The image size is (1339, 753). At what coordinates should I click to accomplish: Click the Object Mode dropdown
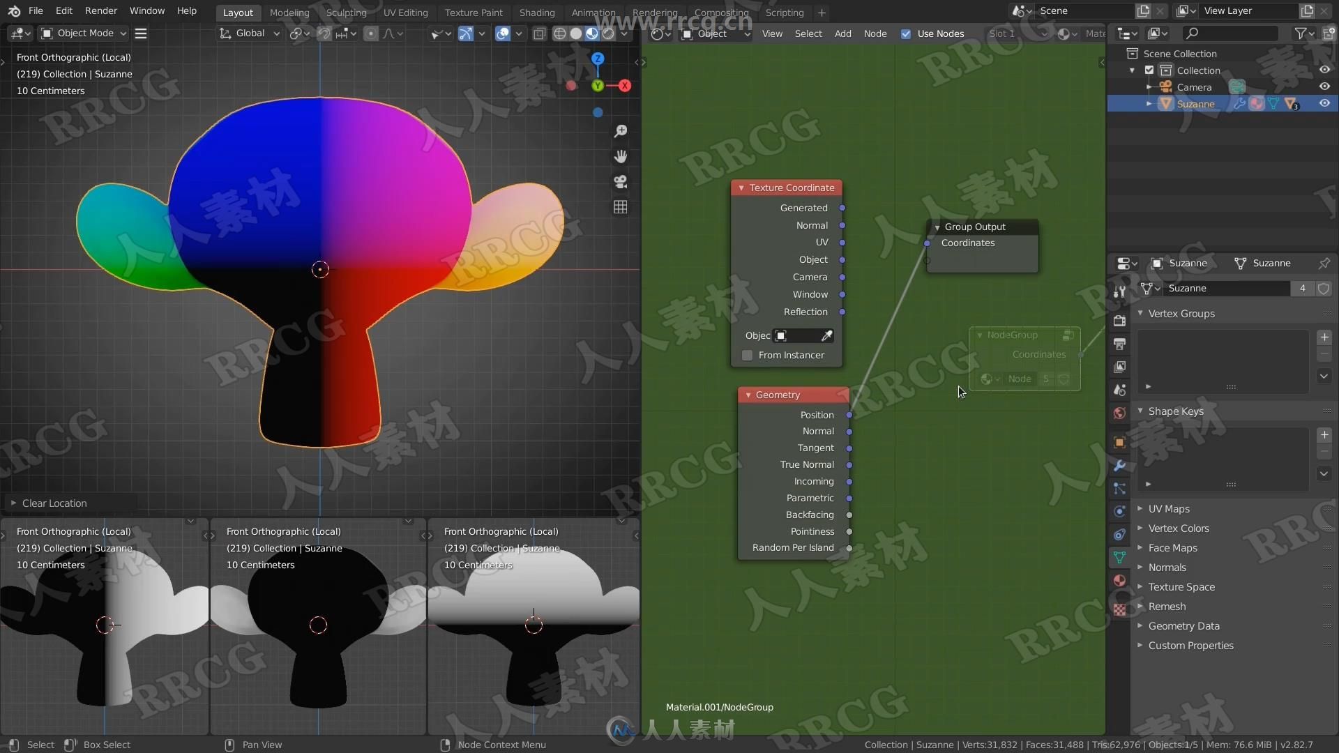pyautogui.click(x=82, y=33)
